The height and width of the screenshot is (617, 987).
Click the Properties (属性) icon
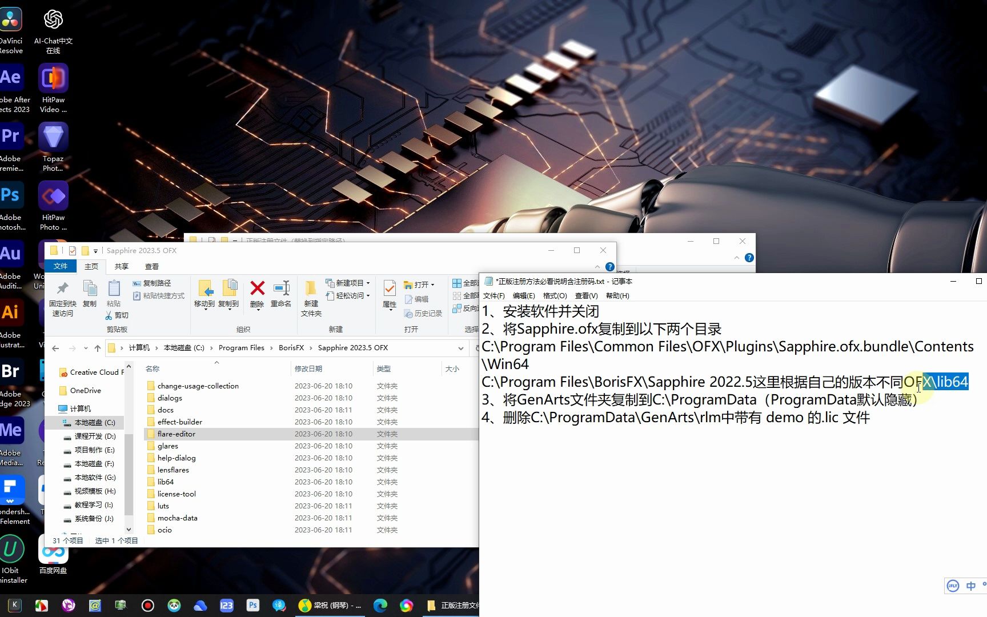390,289
